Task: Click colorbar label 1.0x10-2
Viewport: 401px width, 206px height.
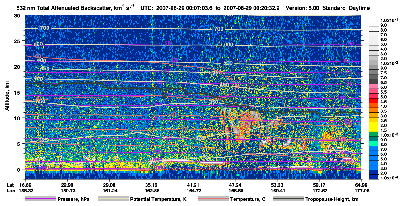Action: [x=390, y=63]
